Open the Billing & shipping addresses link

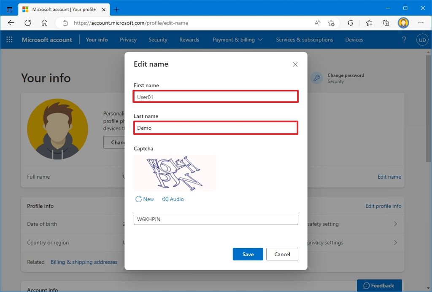coord(84,262)
